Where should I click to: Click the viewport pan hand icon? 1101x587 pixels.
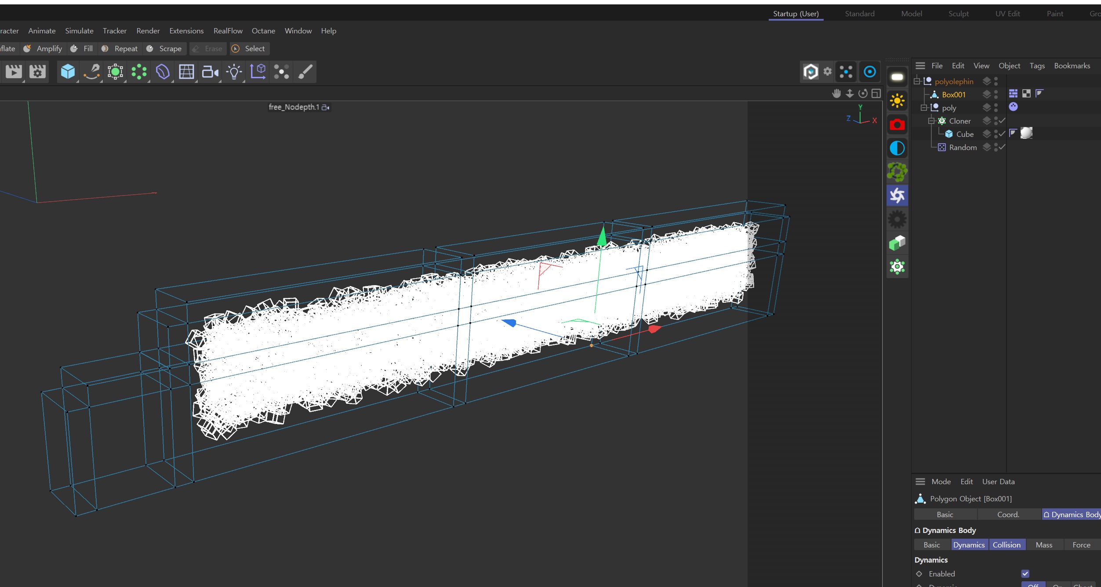click(836, 93)
